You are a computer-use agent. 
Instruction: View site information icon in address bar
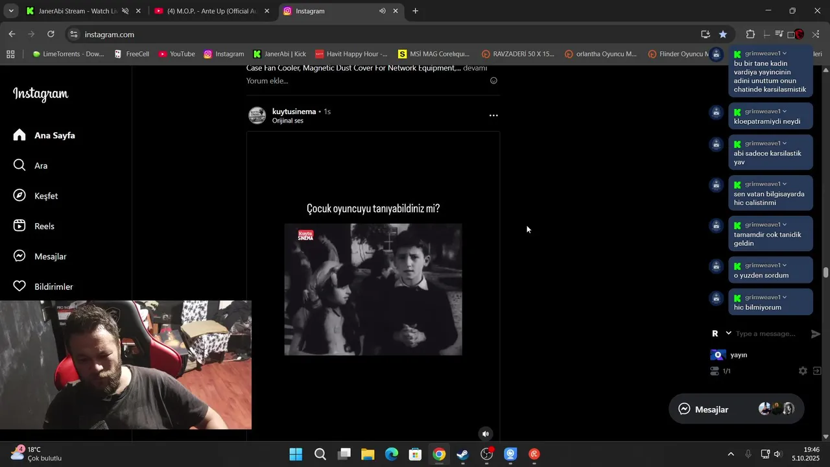coord(73,34)
